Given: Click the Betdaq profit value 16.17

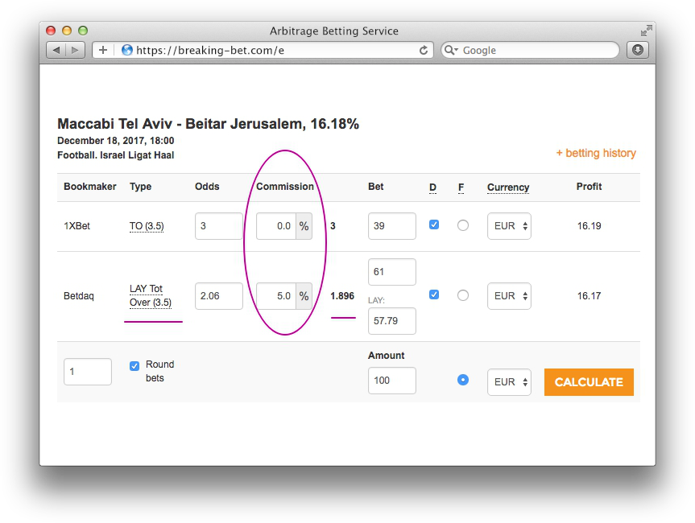Looking at the screenshot, I should (589, 296).
